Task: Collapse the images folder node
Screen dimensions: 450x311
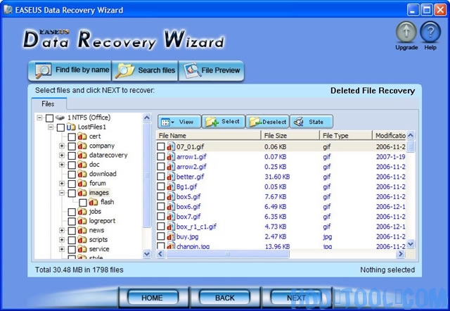Action: point(62,193)
